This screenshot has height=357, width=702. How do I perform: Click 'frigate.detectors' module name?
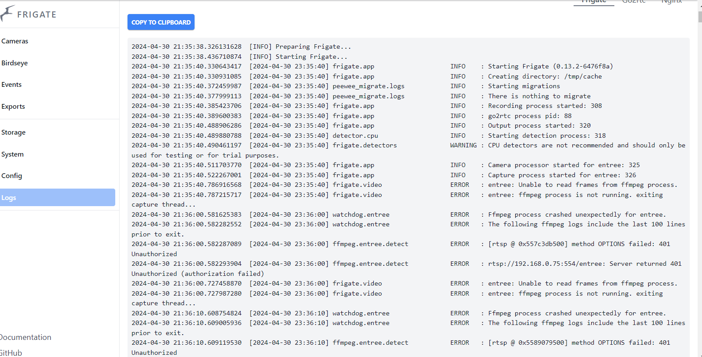(365, 145)
